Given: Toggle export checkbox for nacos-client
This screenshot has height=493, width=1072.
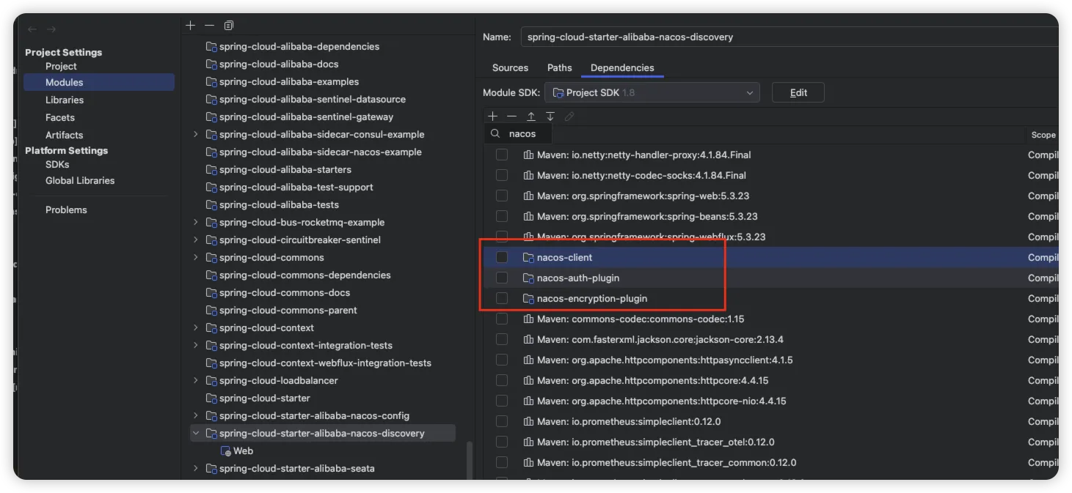Looking at the screenshot, I should [x=502, y=257].
